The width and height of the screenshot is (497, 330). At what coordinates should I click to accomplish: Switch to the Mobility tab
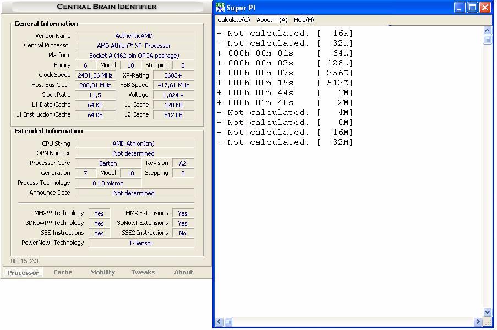[x=102, y=272]
